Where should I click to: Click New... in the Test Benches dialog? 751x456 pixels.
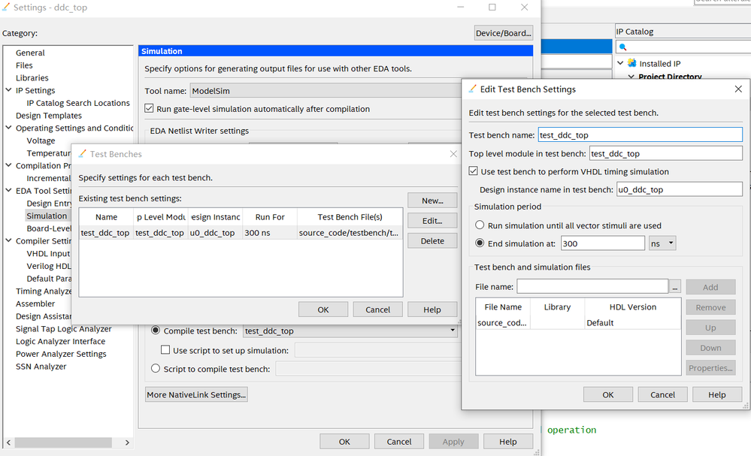click(432, 201)
